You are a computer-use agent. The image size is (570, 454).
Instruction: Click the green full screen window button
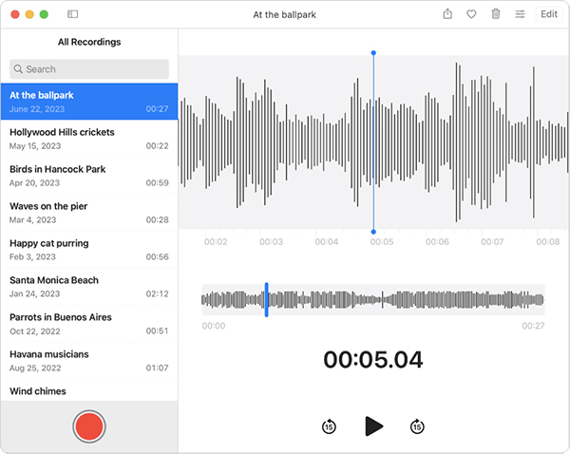44,14
